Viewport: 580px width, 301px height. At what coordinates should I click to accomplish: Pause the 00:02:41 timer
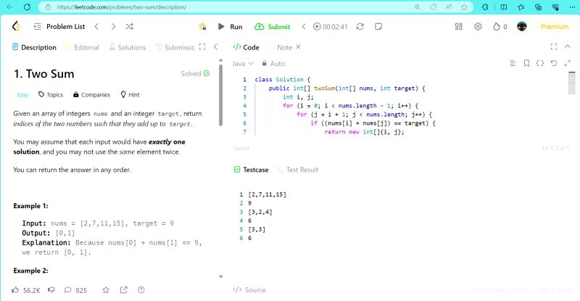pos(317,27)
